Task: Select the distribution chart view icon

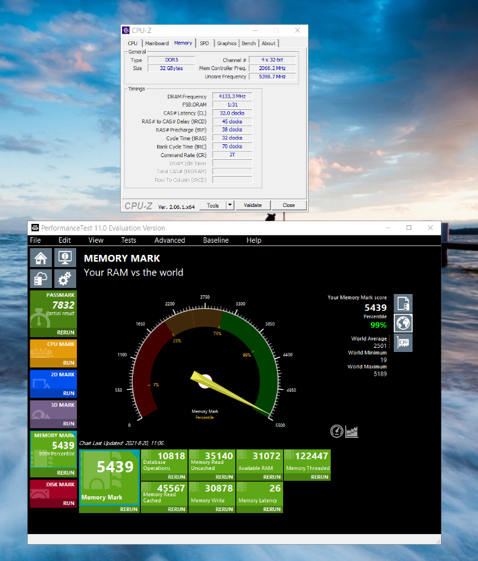Action: [x=351, y=431]
